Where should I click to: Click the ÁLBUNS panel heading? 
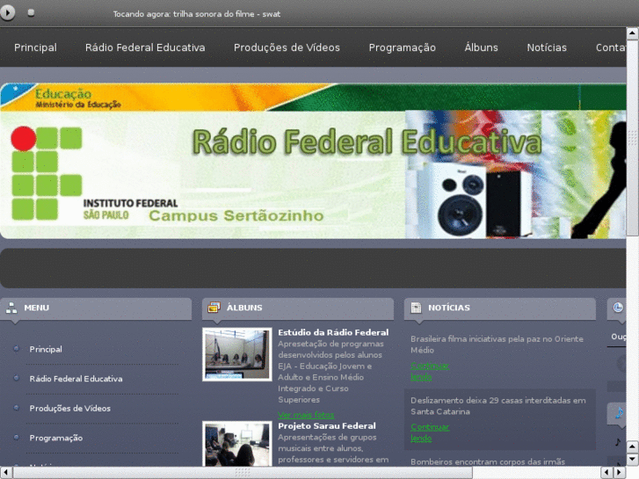point(244,308)
